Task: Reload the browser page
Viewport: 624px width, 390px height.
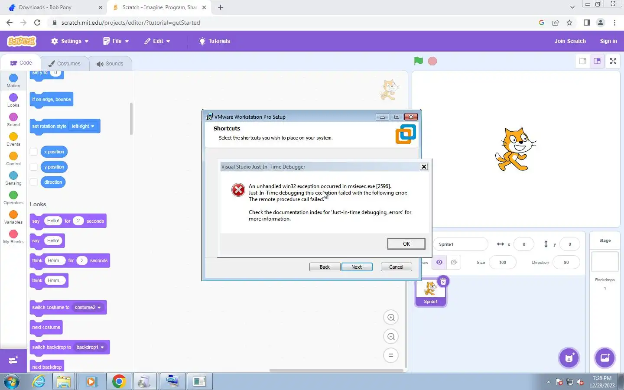Action: click(x=37, y=23)
